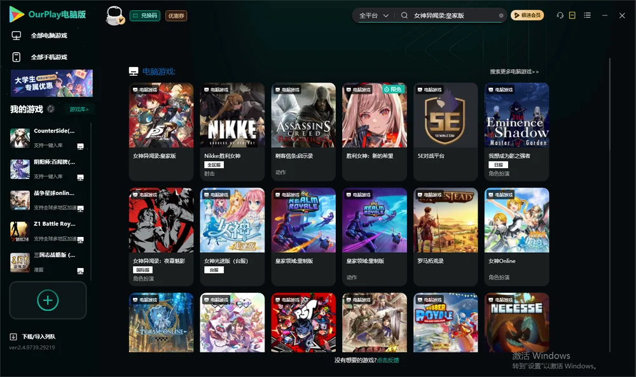Add a new game with plus button
The height and width of the screenshot is (377, 636).
48,300
